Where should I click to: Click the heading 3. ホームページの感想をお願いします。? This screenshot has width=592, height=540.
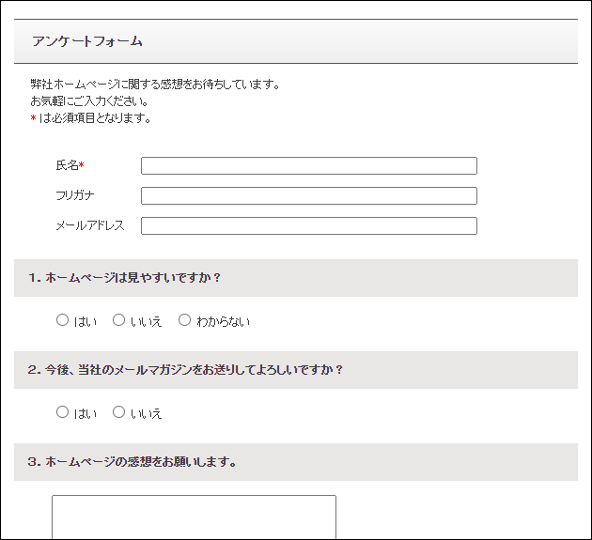click(x=132, y=462)
